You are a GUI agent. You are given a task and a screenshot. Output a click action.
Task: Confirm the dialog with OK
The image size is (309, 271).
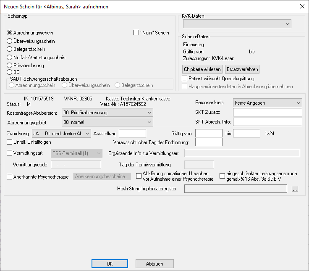pyautogui.click(x=110, y=264)
